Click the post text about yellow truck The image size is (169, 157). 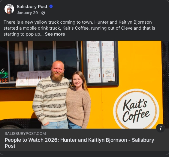point(79,28)
